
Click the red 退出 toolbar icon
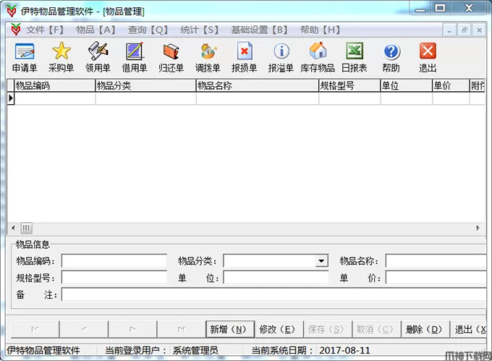click(428, 57)
